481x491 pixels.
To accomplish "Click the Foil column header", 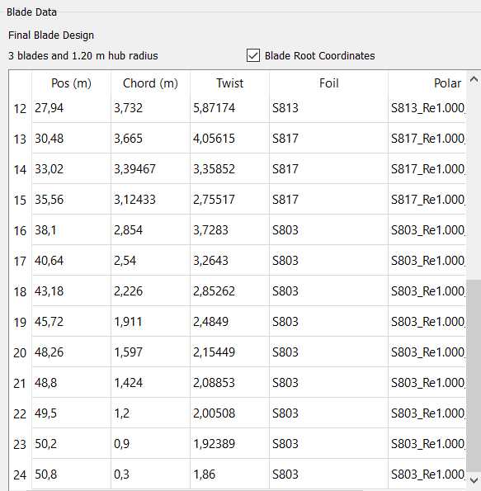I will click(328, 83).
